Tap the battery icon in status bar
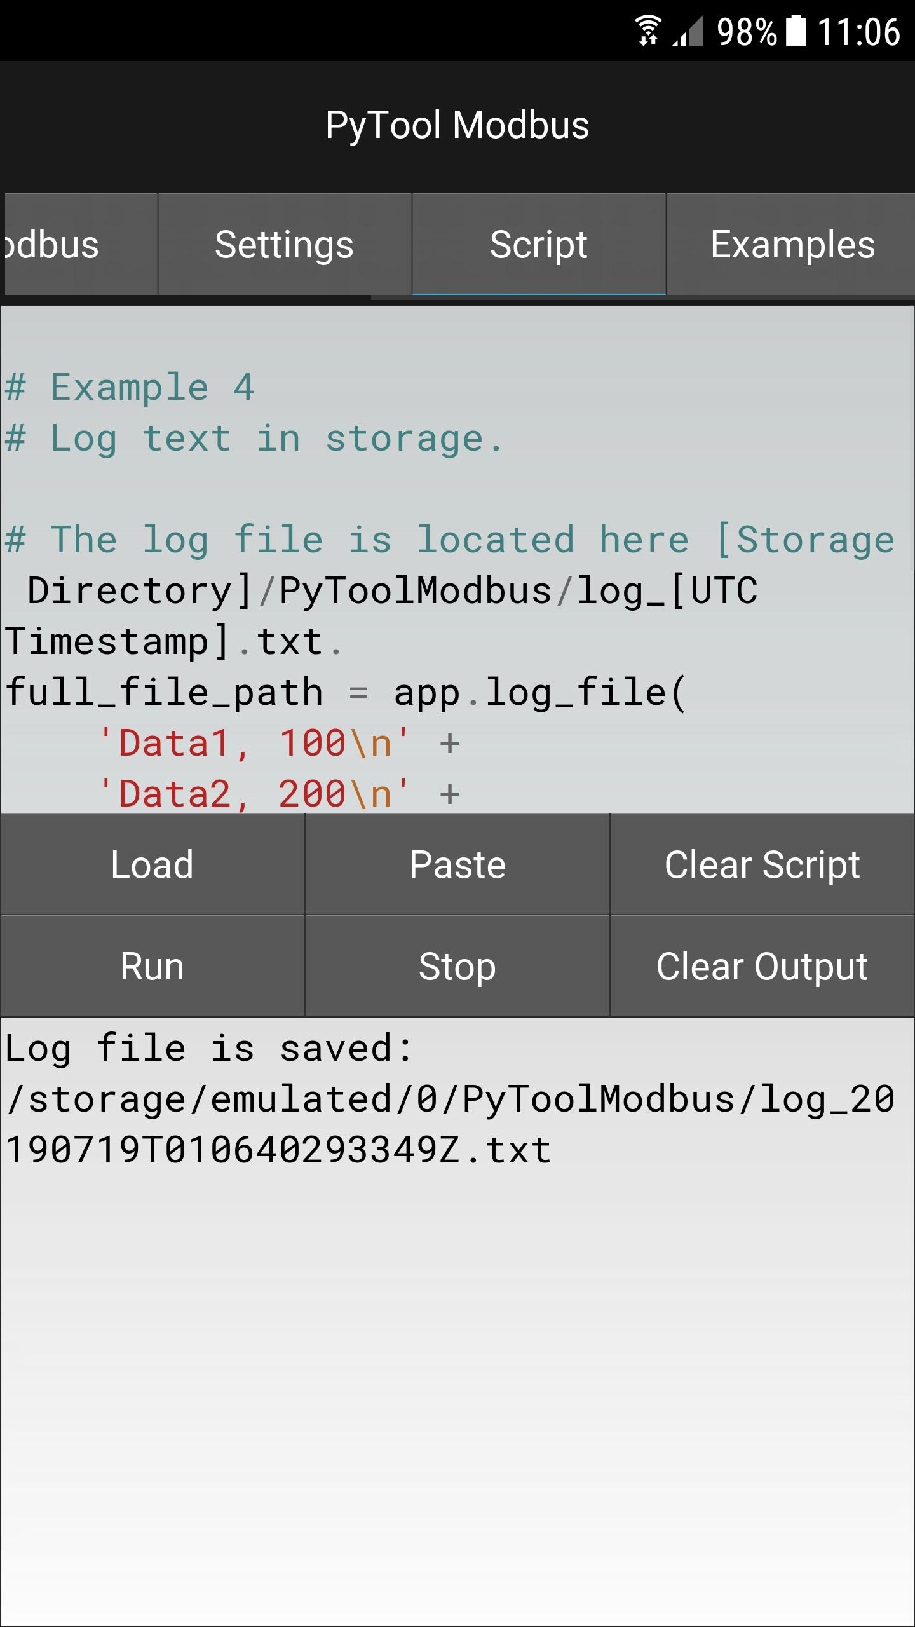 click(x=796, y=31)
